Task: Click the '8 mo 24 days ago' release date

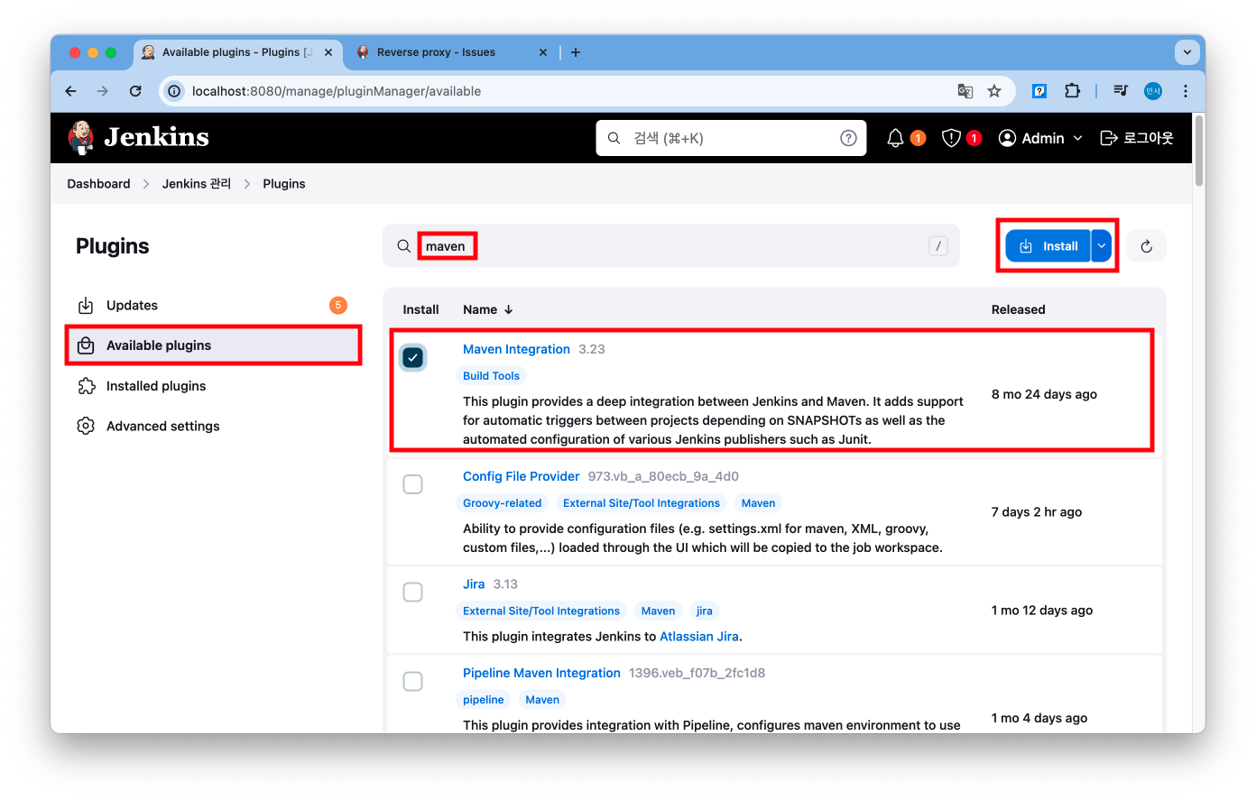Action: 1044,394
